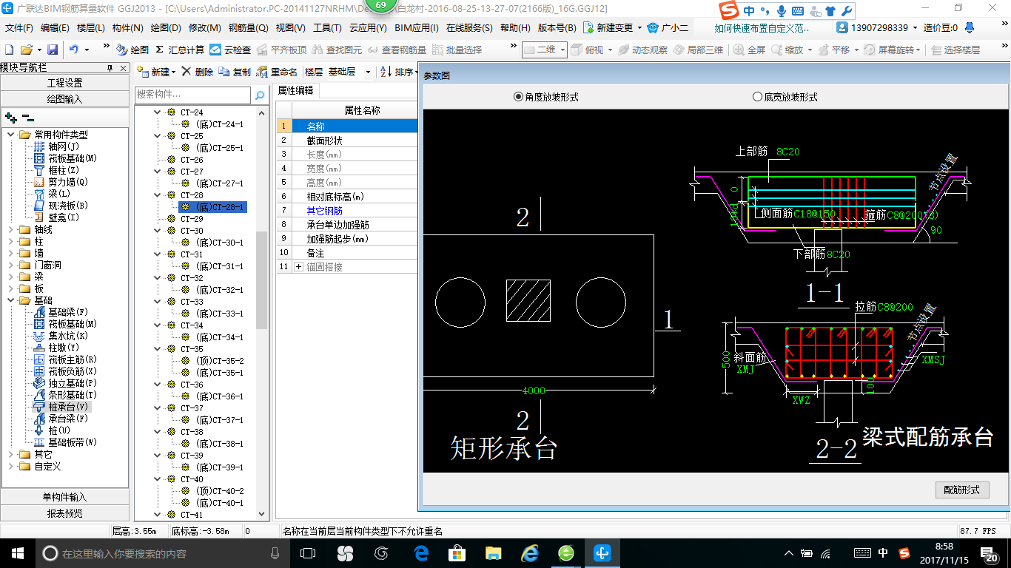Collapse the 基础 tree node
The height and width of the screenshot is (568, 1011).
point(11,300)
